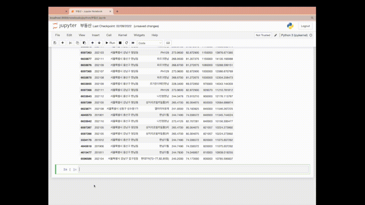
Task: Open the Insert menu
Action: 96,35
